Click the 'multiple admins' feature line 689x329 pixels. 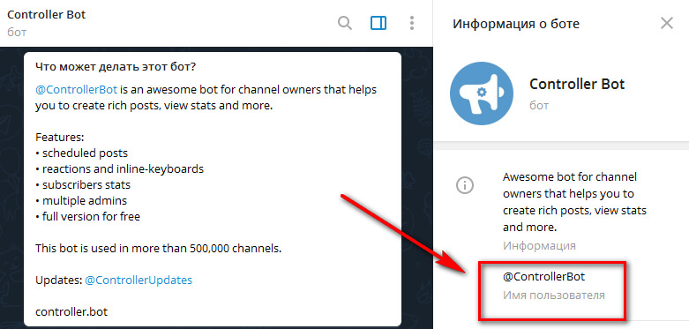81,201
